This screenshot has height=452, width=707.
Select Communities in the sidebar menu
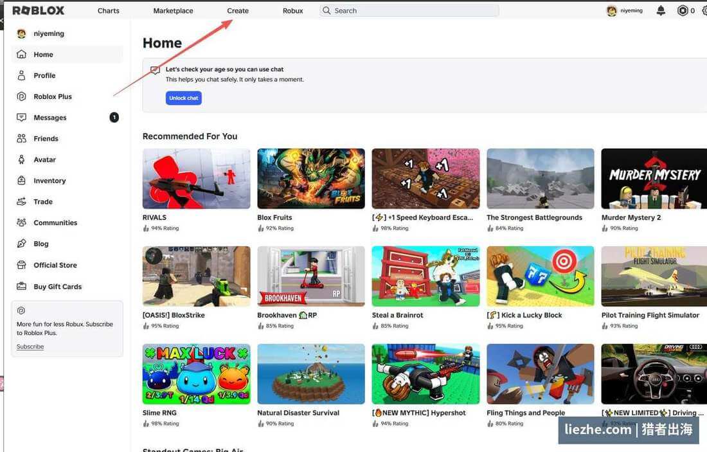pyautogui.click(x=67, y=222)
